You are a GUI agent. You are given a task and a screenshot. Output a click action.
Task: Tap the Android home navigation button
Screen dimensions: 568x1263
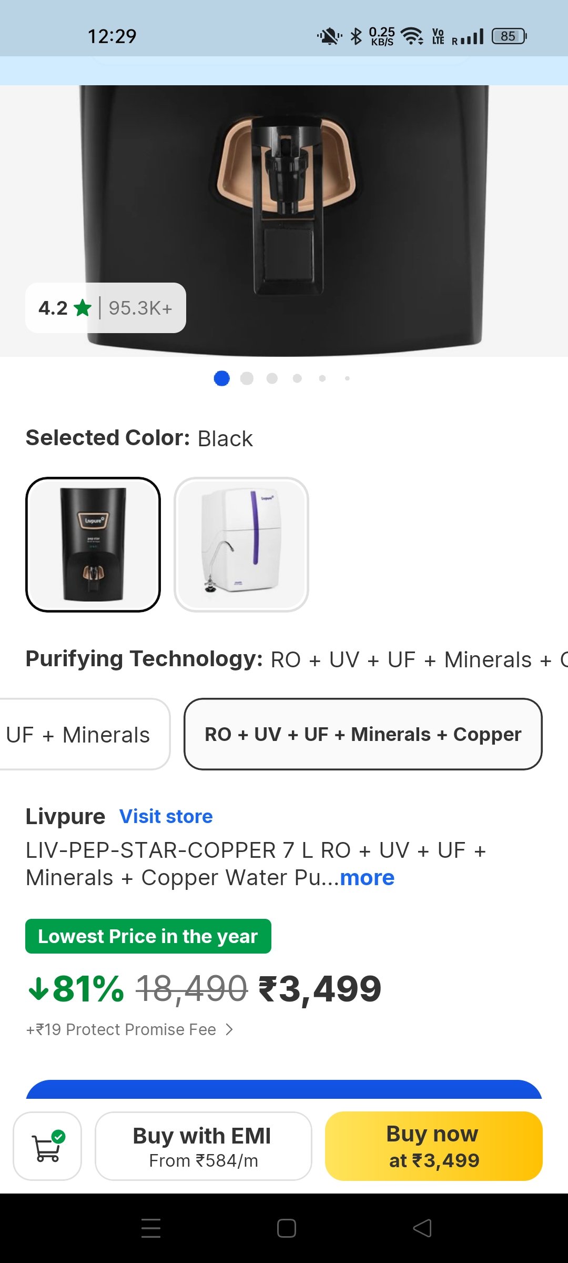286,1228
